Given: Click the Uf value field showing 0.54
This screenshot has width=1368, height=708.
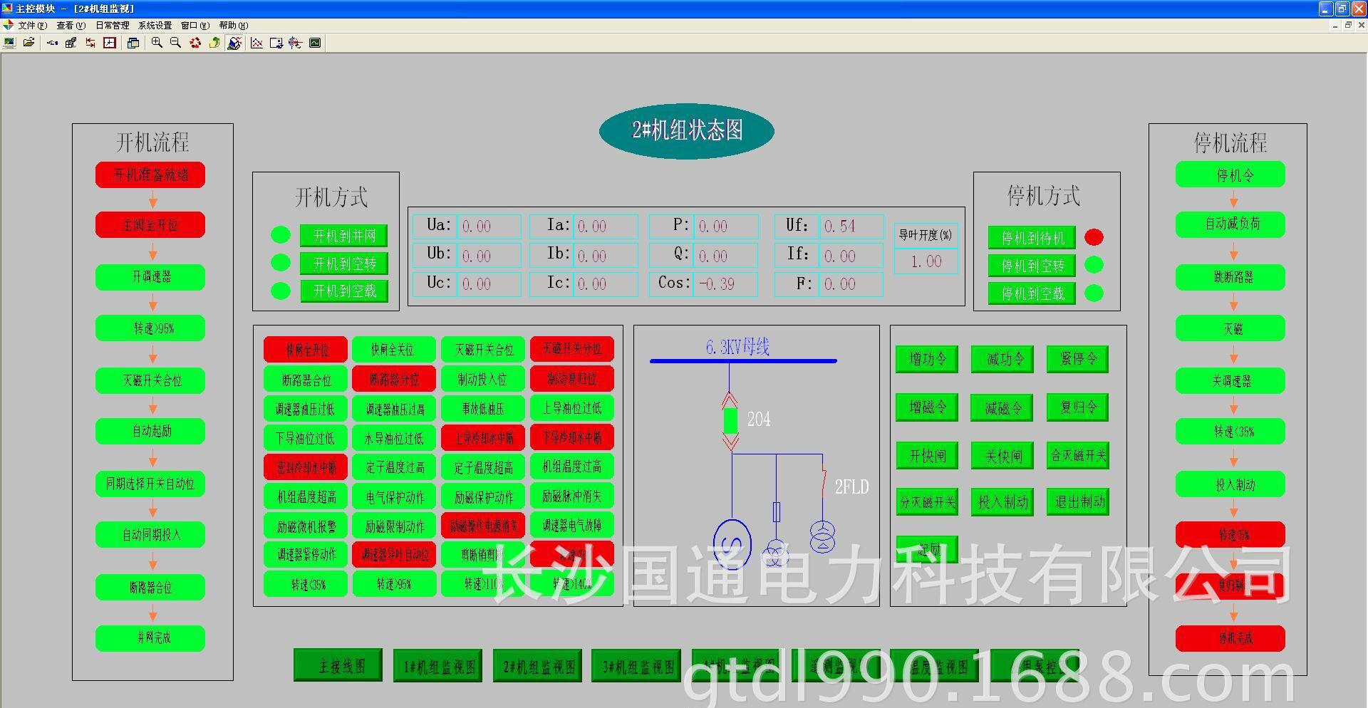Looking at the screenshot, I should [x=851, y=227].
